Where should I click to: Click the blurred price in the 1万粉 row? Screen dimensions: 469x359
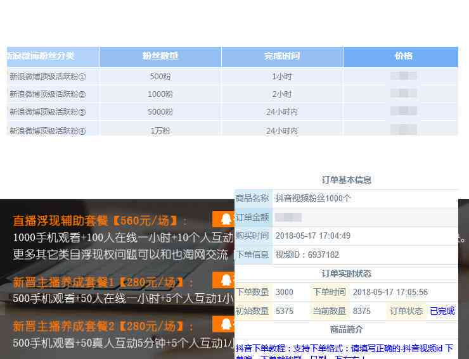pos(404,129)
